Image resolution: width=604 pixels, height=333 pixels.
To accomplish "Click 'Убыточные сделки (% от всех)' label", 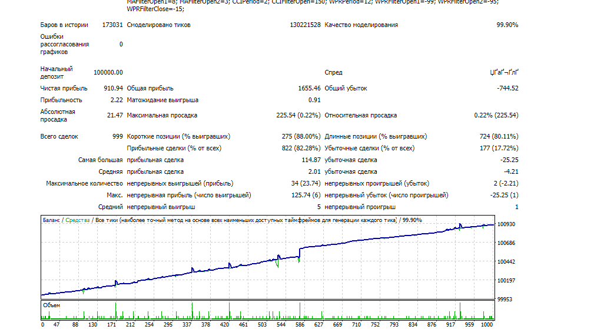I will 370,149.
